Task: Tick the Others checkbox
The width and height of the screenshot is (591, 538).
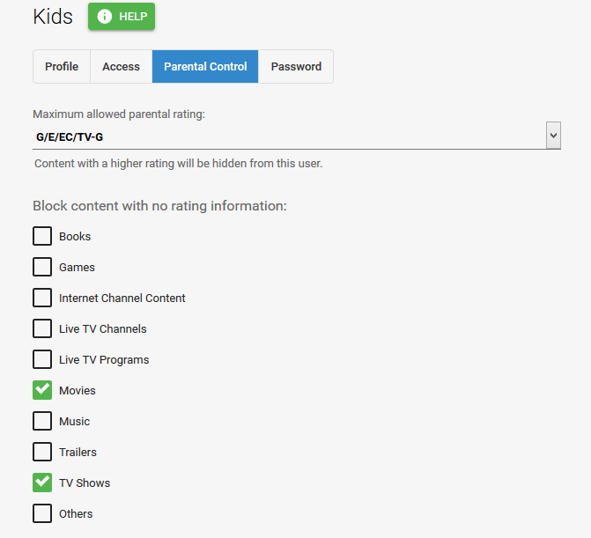Action: click(42, 513)
